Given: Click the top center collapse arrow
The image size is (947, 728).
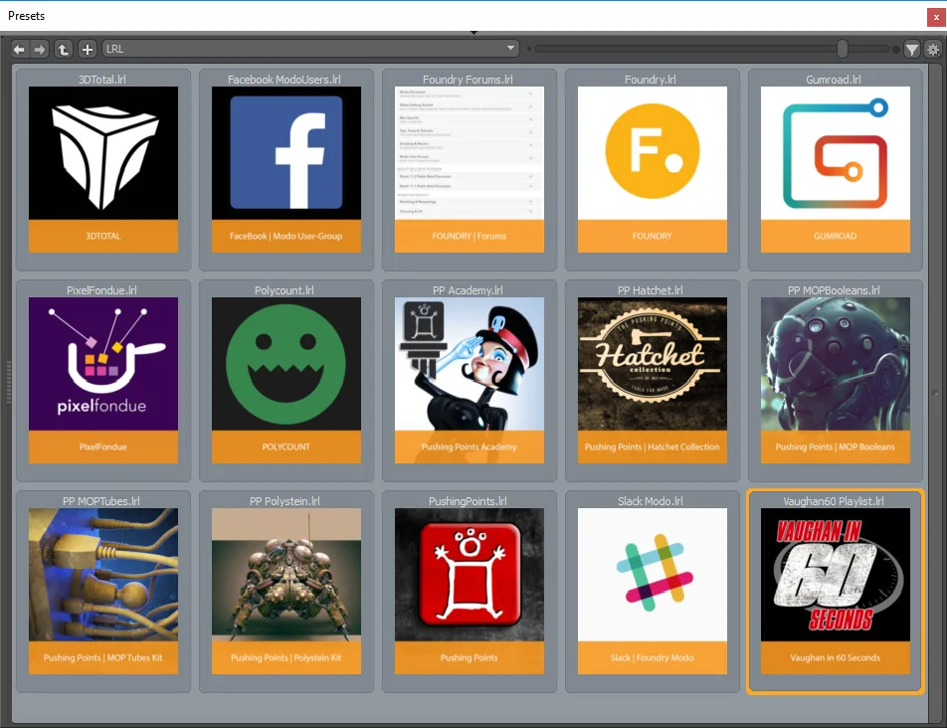Looking at the screenshot, I should coord(474,33).
